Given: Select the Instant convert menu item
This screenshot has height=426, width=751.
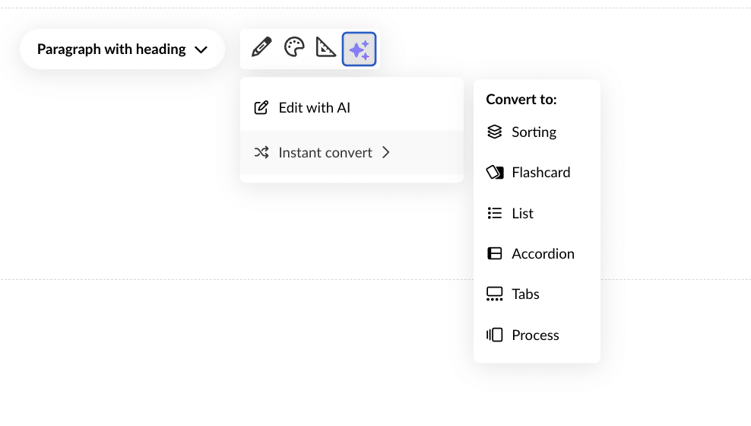Looking at the screenshot, I should coord(325,152).
